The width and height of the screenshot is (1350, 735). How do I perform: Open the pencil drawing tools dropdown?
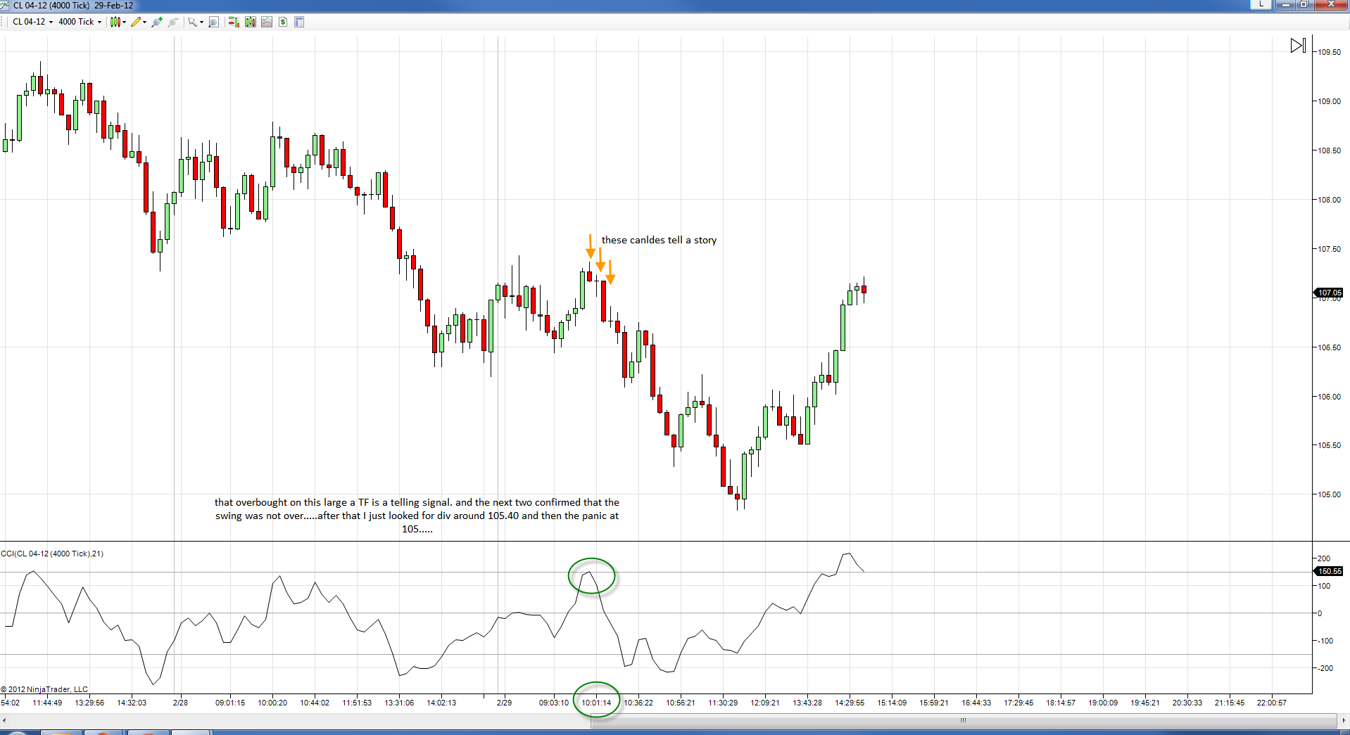[x=139, y=22]
